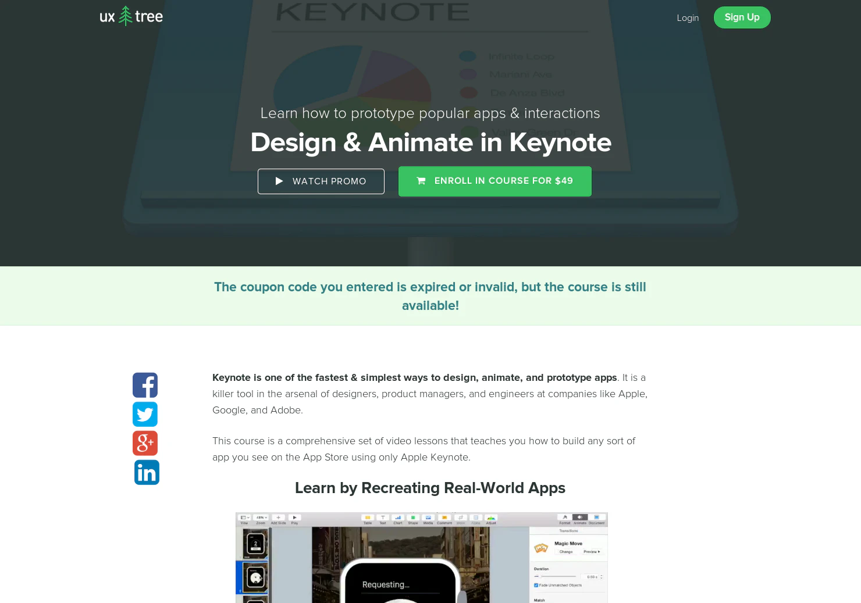This screenshot has height=603, width=861.
Task: Expand Preview for the Magic Move transition
Action: tap(590, 551)
